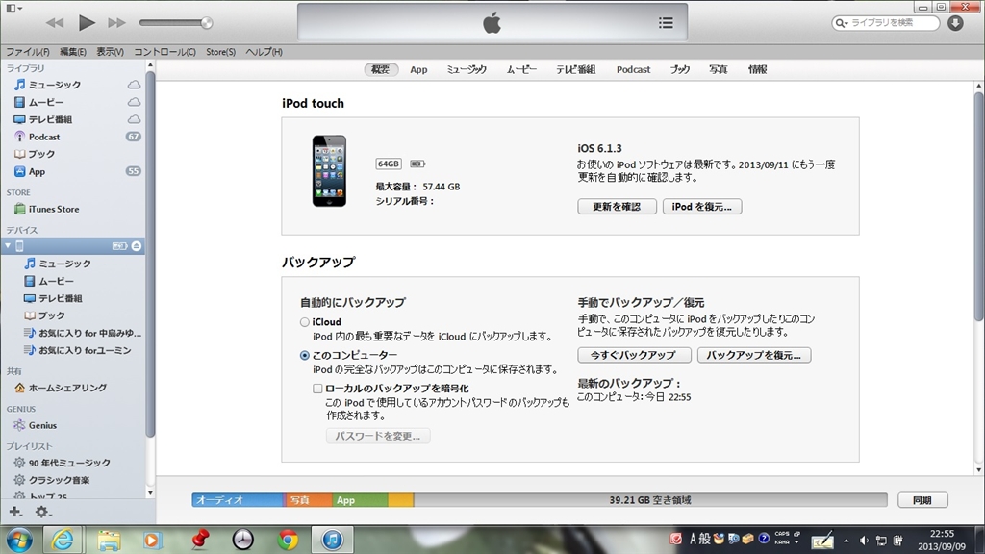Click the cloud icon beside library ミュージック
This screenshot has height=554, width=985.
[x=134, y=85]
